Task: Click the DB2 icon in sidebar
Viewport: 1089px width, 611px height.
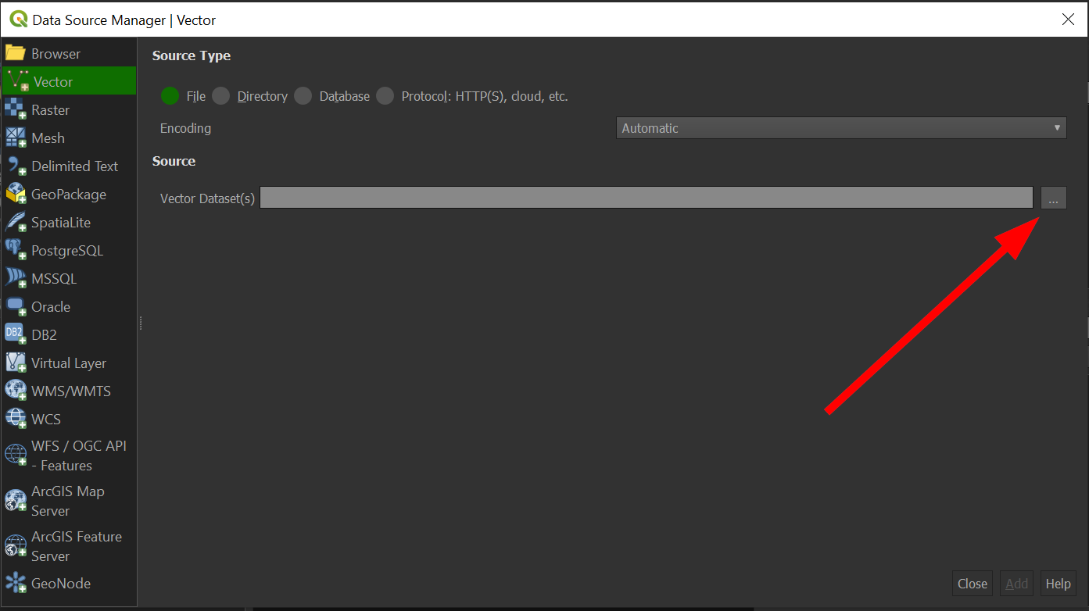Action: click(x=16, y=334)
